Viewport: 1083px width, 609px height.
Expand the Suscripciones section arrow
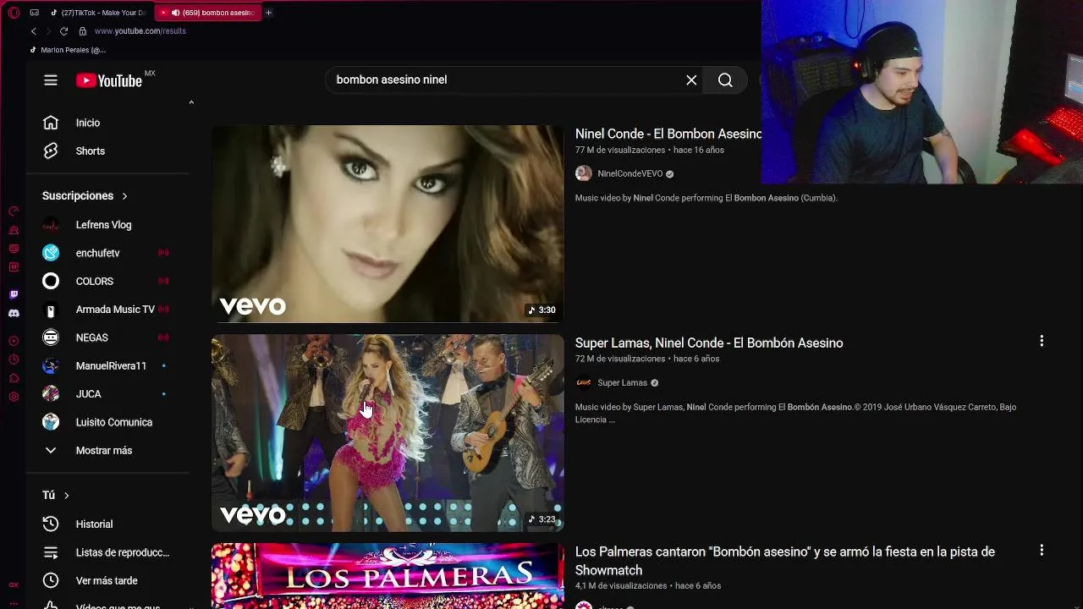(x=124, y=195)
